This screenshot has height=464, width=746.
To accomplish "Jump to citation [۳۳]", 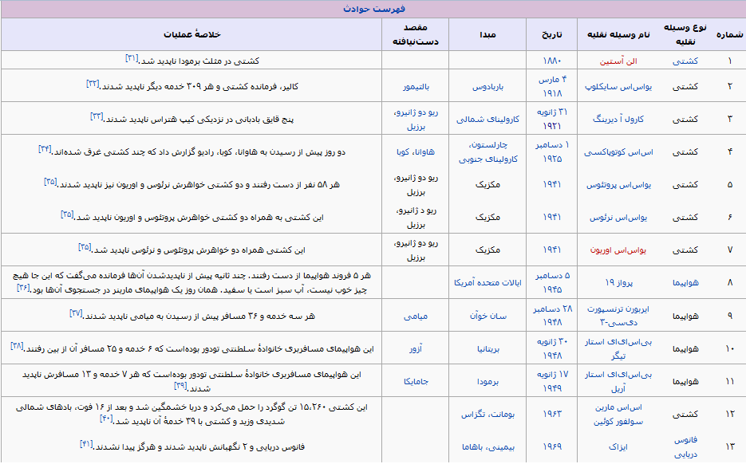I will 97,116.
